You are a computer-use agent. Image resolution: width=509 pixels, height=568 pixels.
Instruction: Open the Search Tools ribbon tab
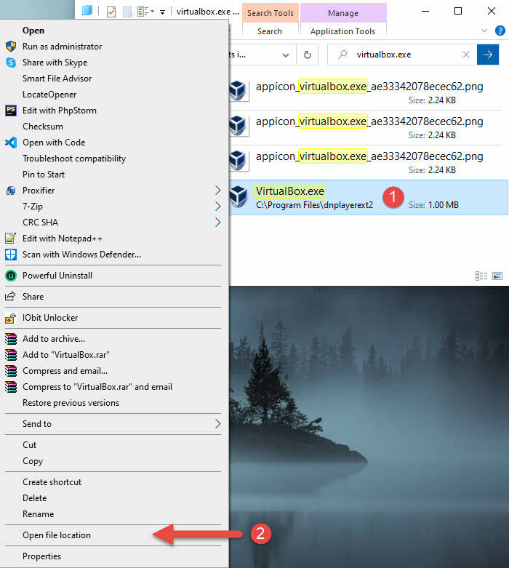coord(270,13)
